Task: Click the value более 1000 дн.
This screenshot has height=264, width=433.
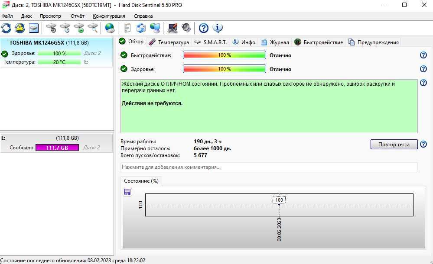Action: click(212, 148)
